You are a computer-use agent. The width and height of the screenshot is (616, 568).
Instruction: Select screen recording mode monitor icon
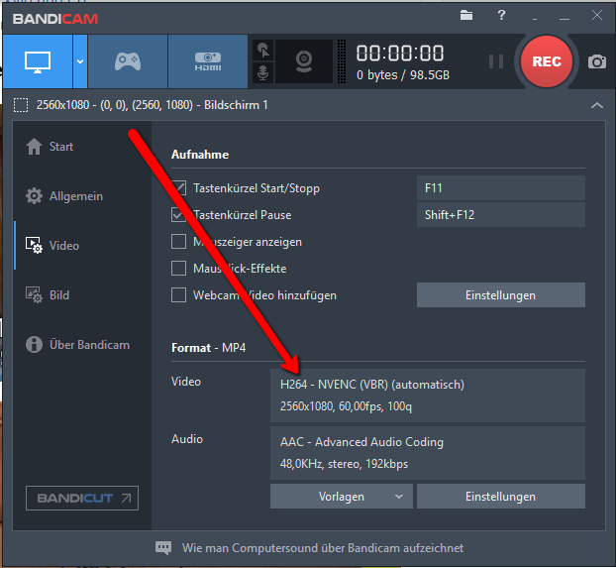click(37, 61)
